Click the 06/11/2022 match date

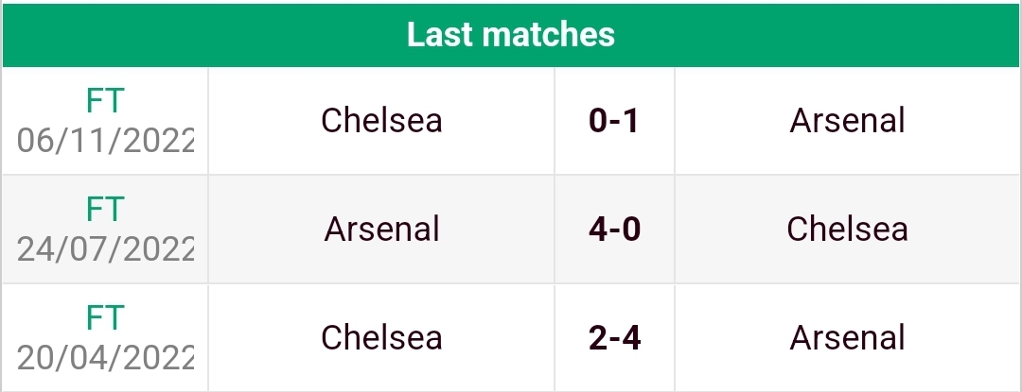click(106, 141)
